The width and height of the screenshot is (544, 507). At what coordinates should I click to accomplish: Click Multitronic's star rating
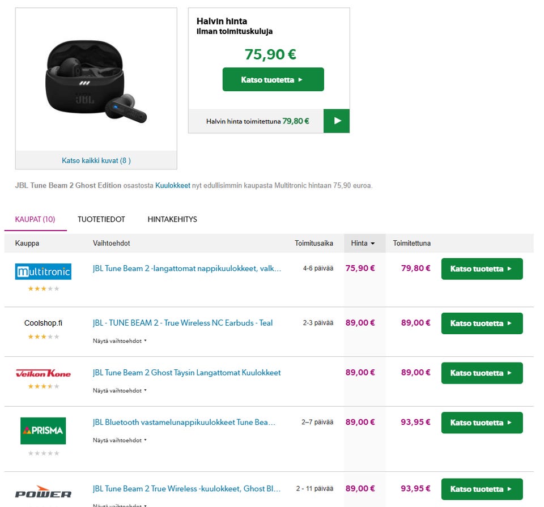[x=43, y=289]
